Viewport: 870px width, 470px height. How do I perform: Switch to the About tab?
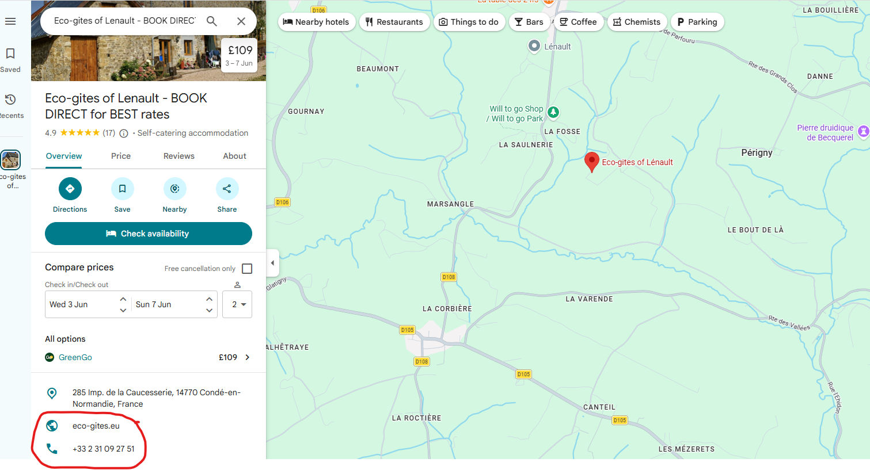pyautogui.click(x=235, y=156)
